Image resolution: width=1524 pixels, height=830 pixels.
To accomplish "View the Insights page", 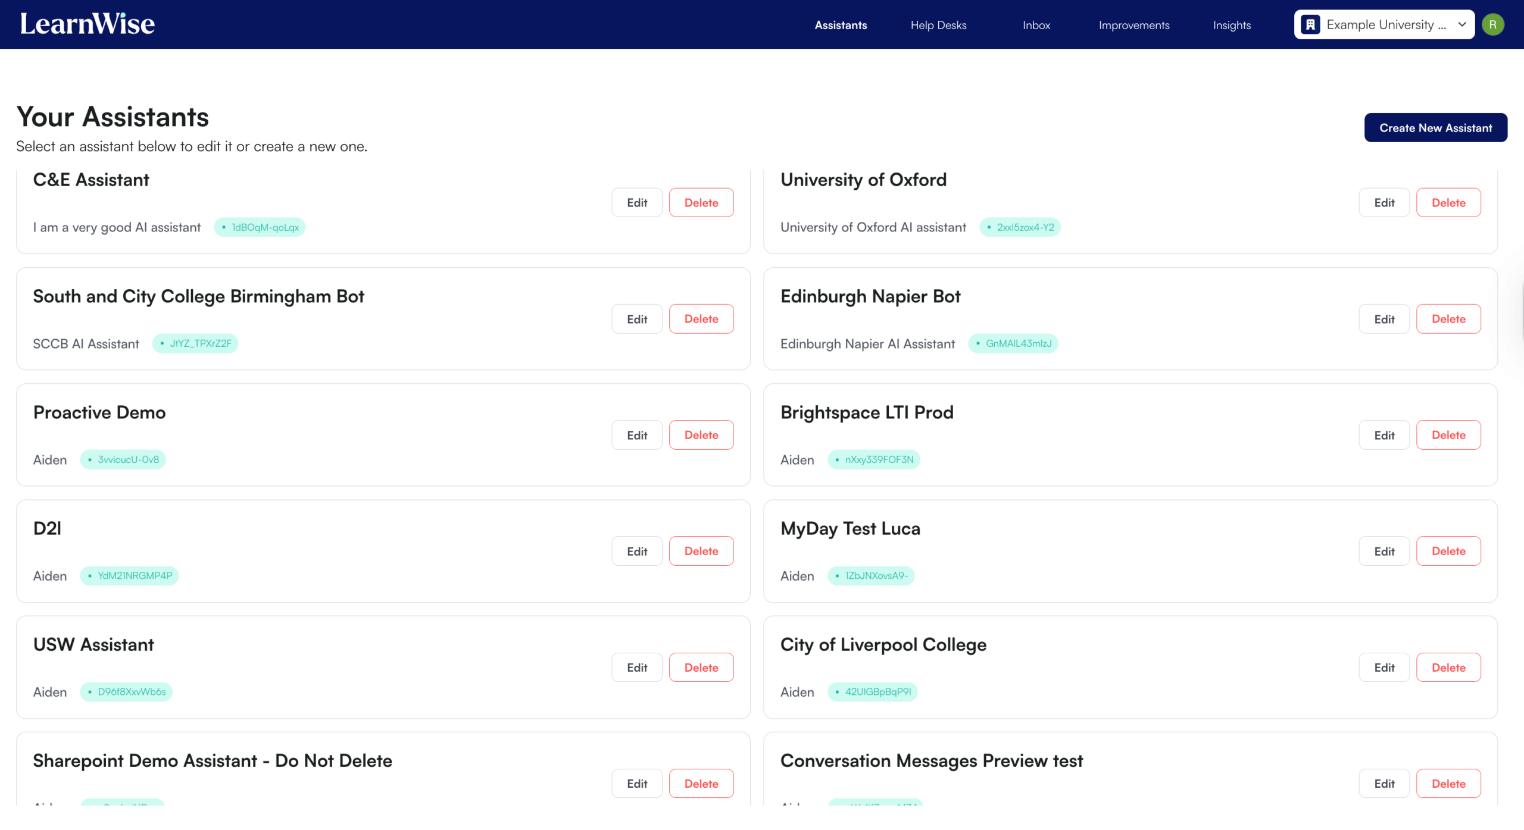I will (1231, 25).
